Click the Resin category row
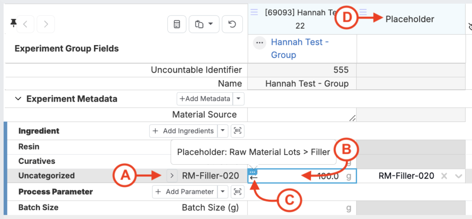 (x=29, y=147)
